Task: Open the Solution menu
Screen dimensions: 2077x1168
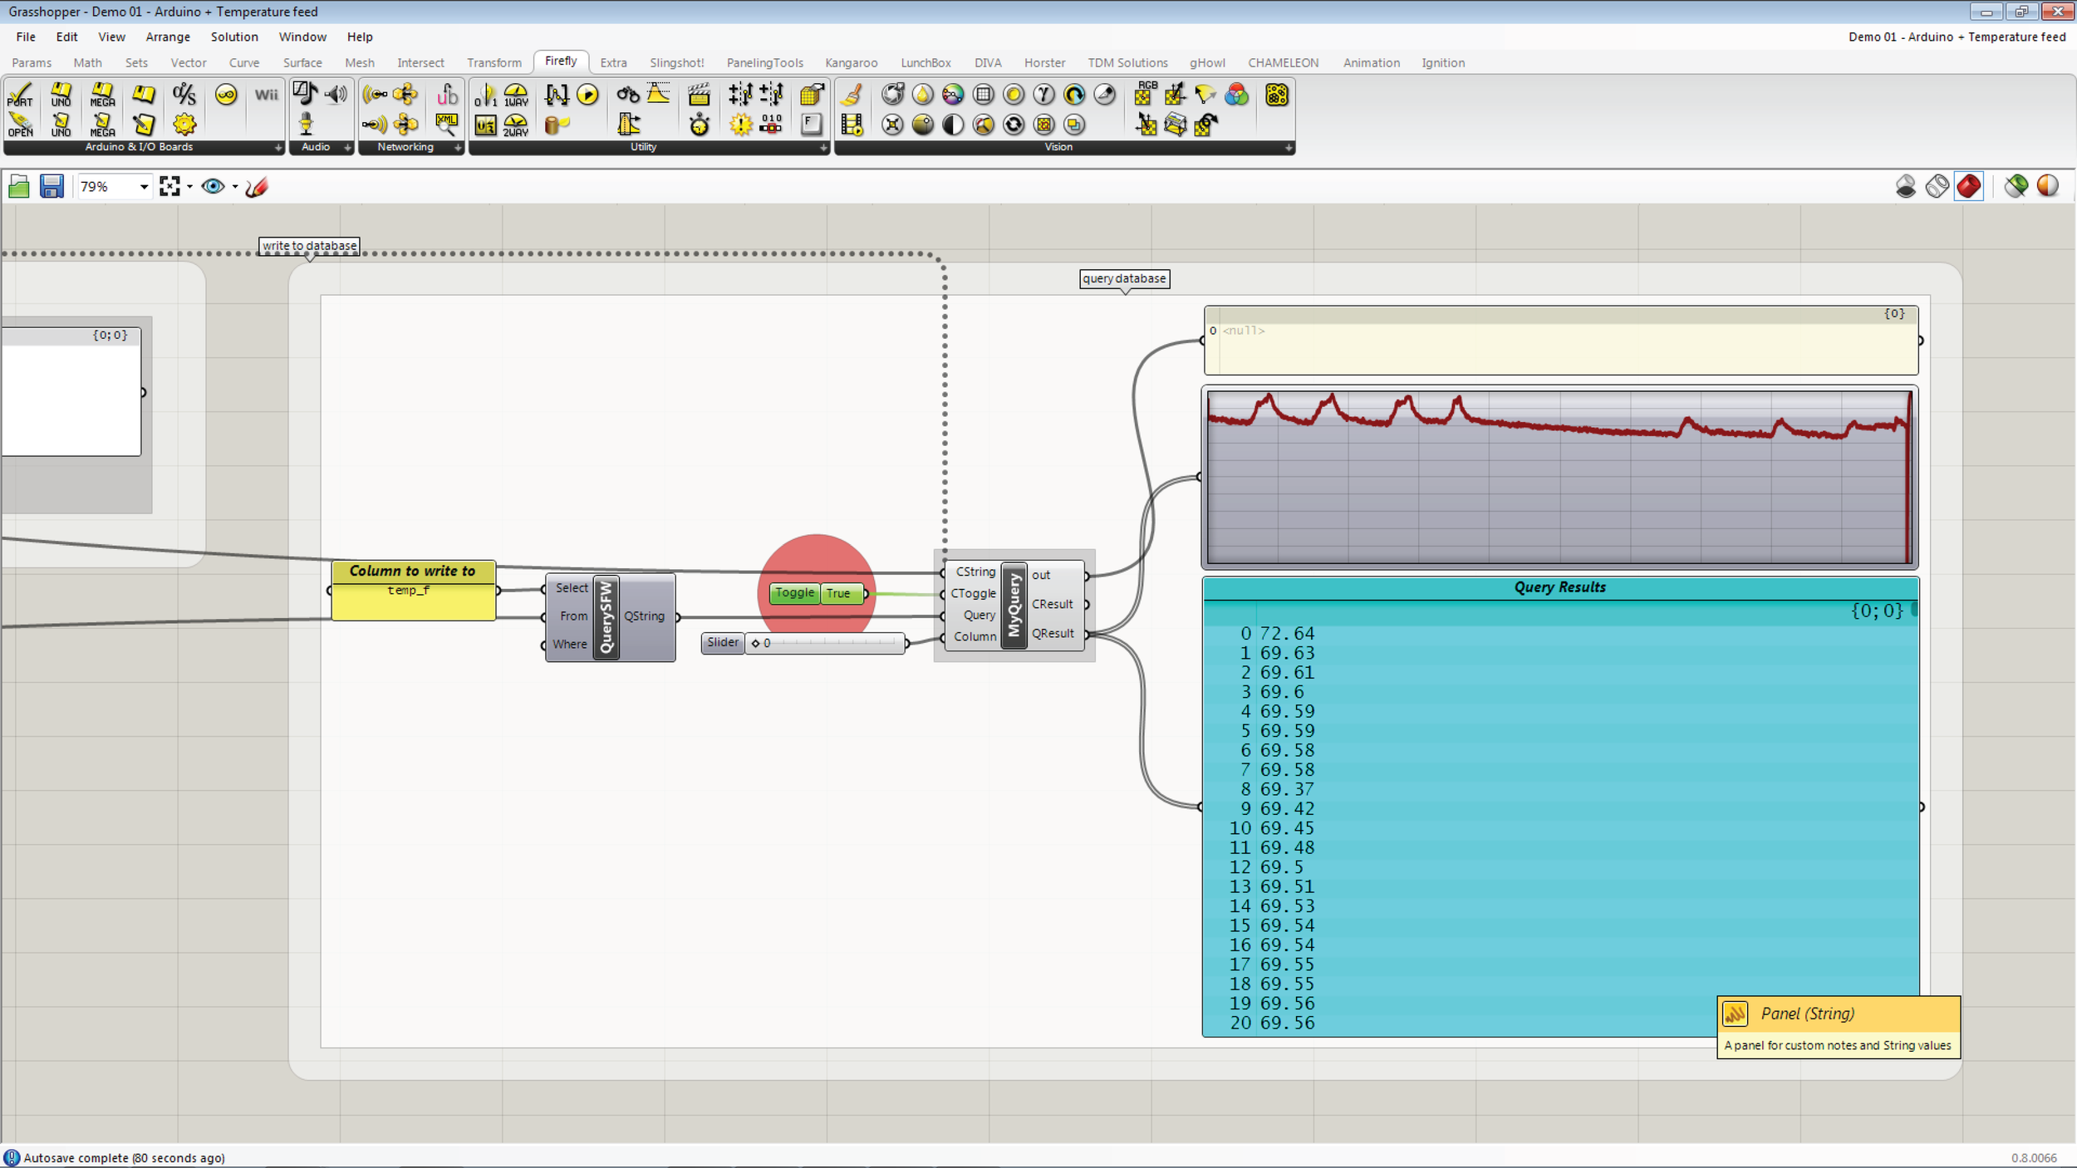Action: (x=233, y=37)
